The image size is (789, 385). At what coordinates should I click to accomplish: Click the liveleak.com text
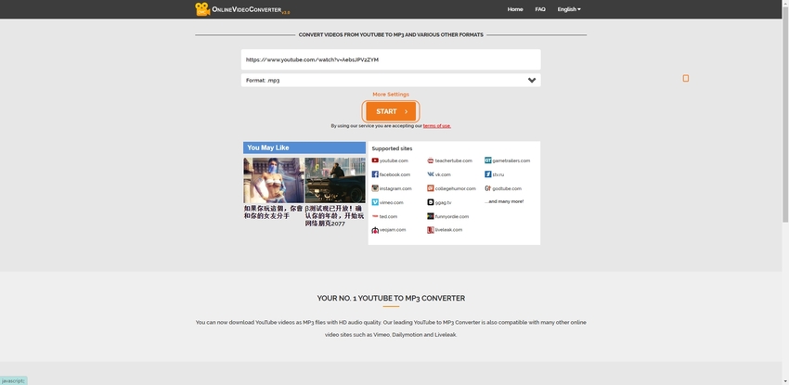tap(448, 230)
